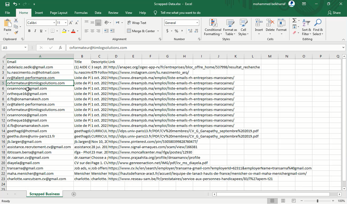Switch to the Data tab
The width and height of the screenshot is (347, 204).
(x=98, y=13)
